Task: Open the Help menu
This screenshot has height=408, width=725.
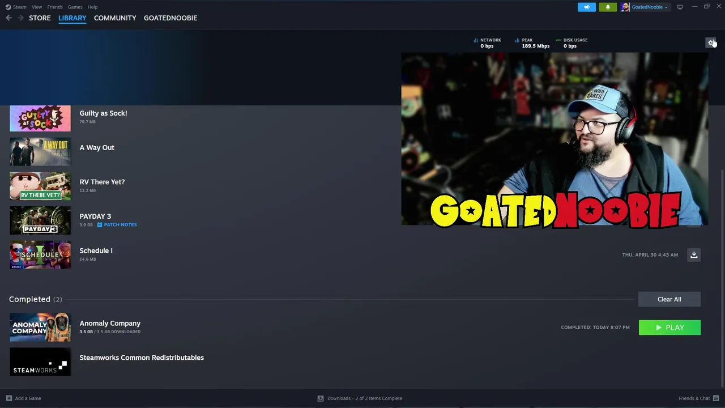Action: point(92,7)
